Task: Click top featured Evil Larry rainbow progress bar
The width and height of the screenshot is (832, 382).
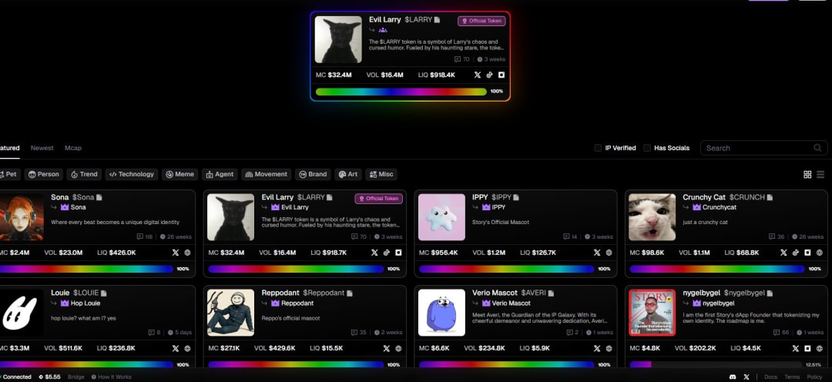Action: 401,92
